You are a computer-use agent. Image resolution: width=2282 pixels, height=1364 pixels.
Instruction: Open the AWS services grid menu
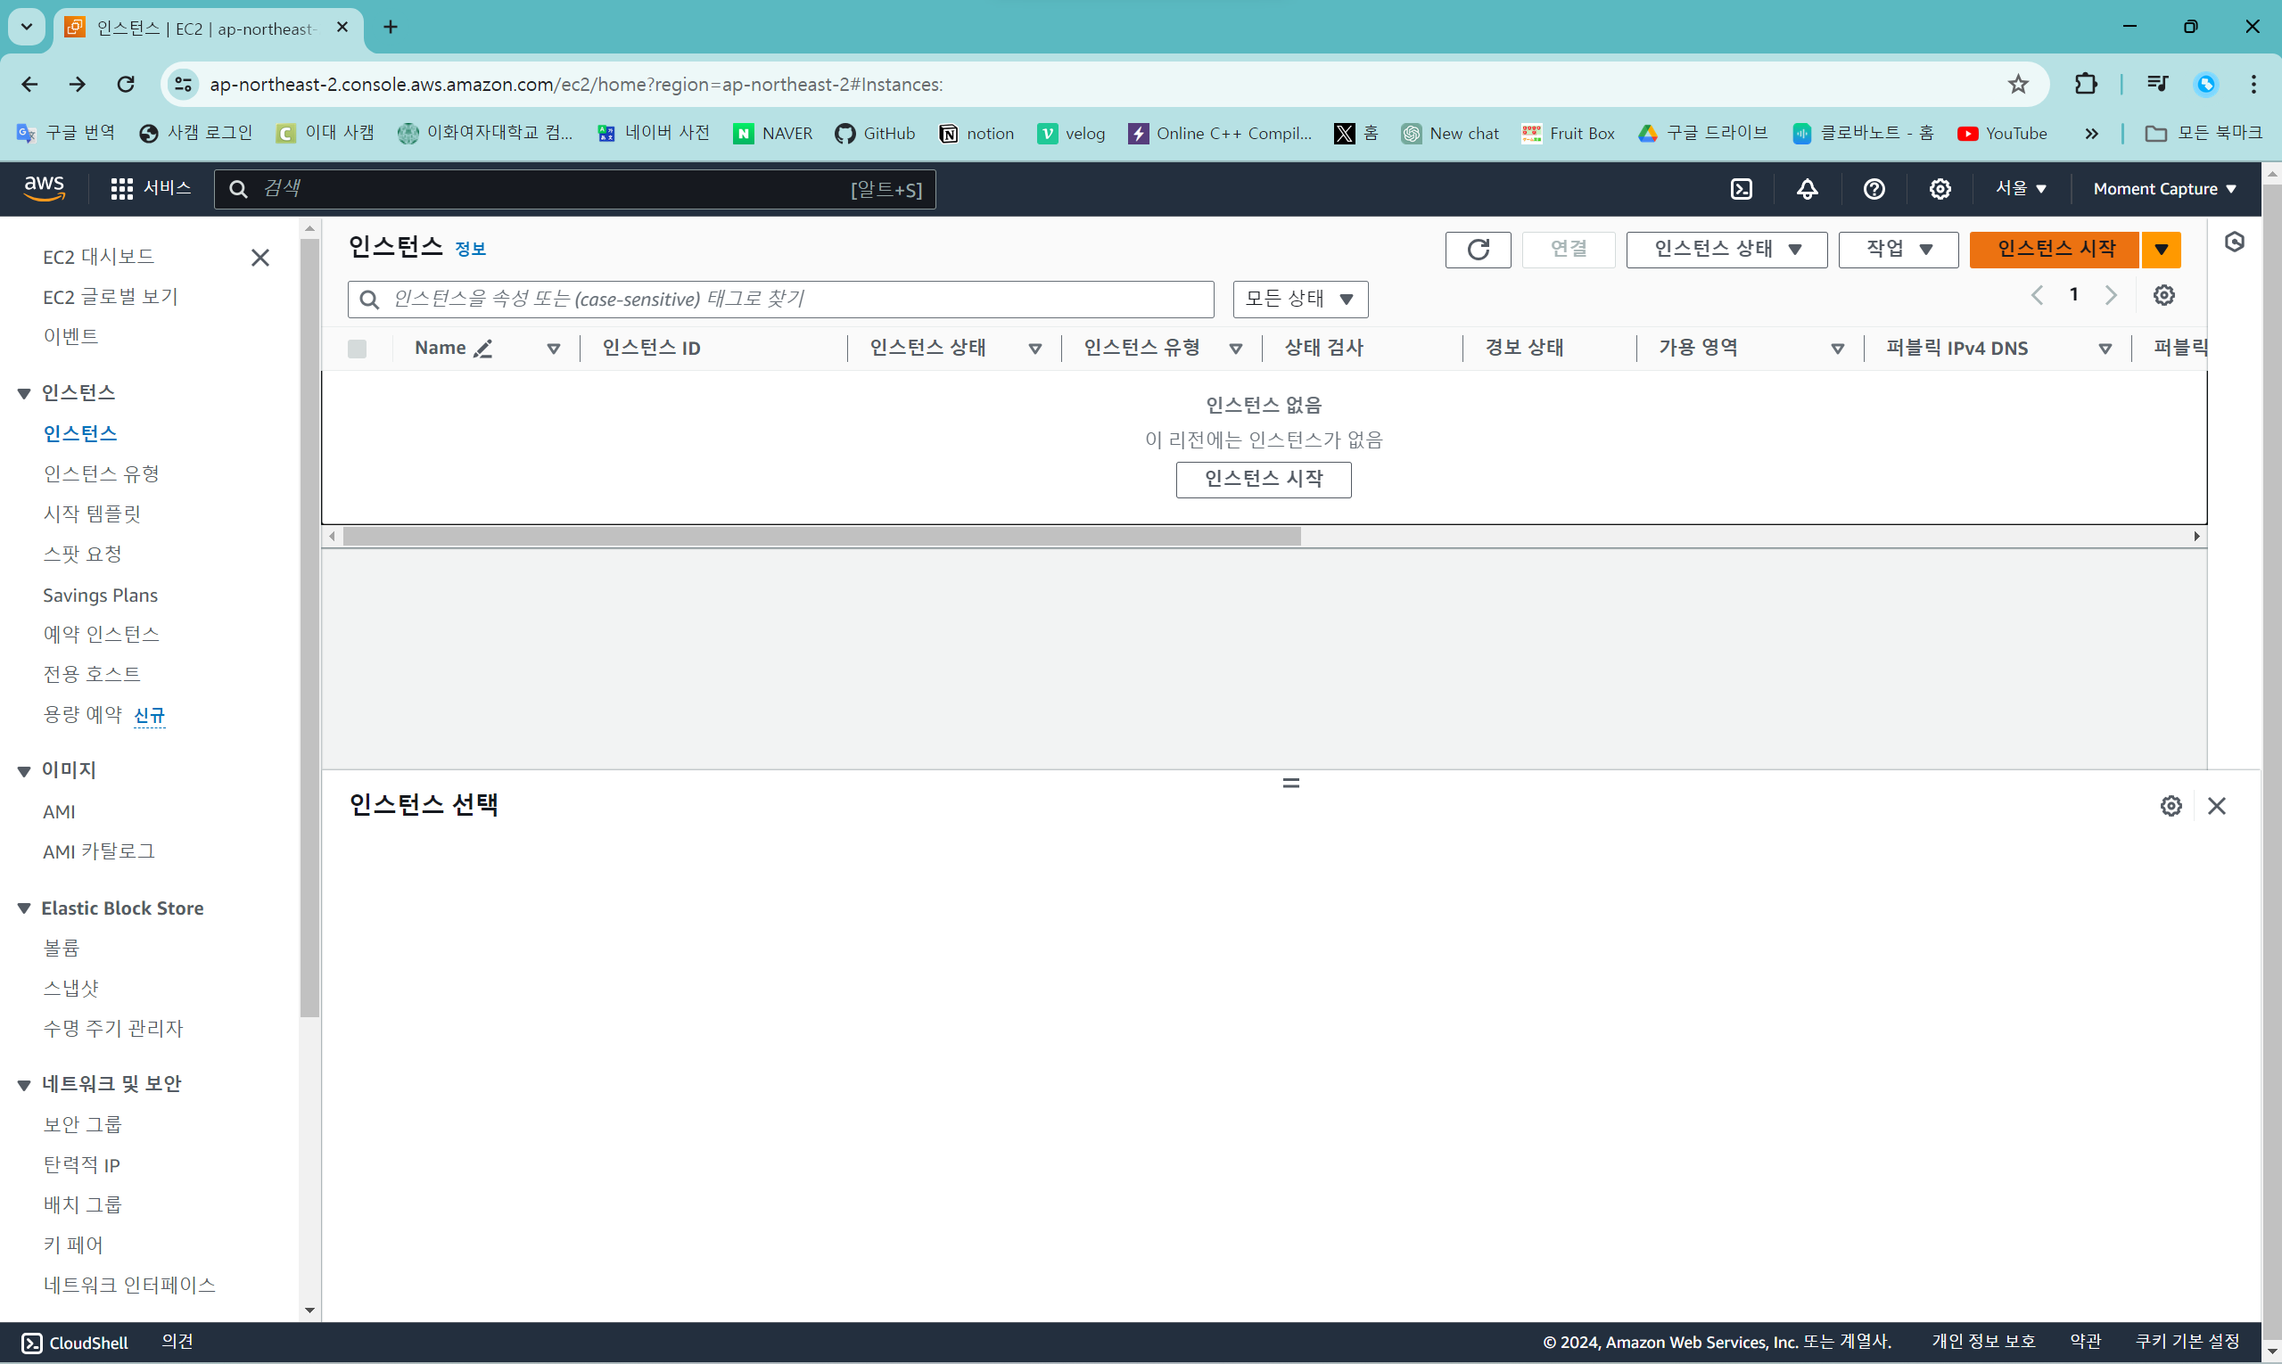tap(121, 189)
